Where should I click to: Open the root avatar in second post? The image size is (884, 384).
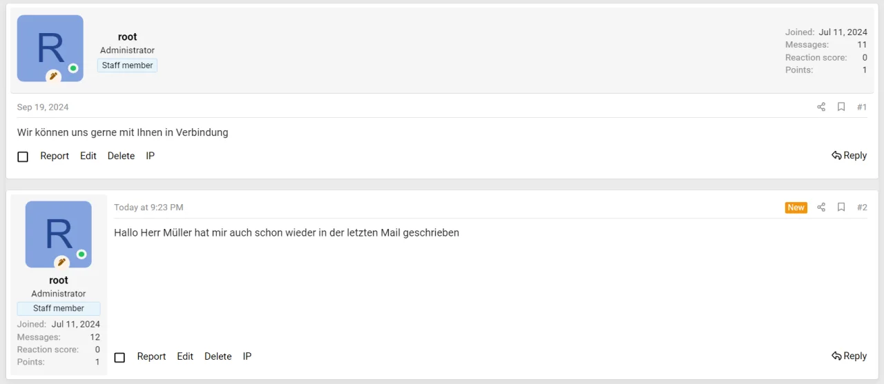click(x=58, y=234)
